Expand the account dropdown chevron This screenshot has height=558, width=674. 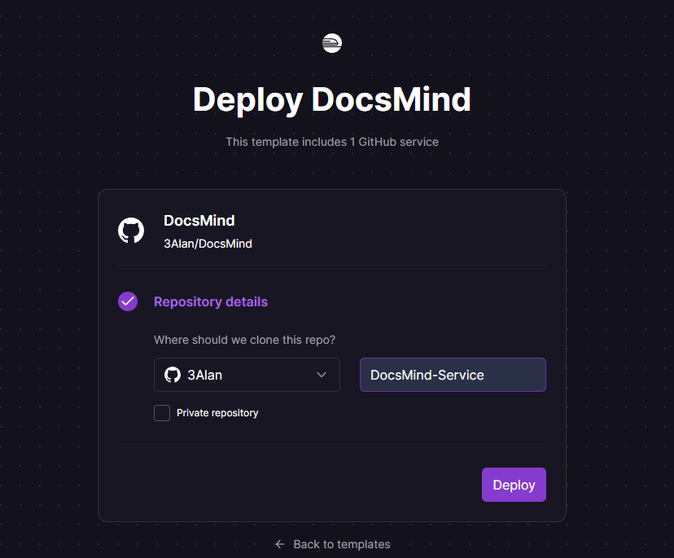[321, 375]
